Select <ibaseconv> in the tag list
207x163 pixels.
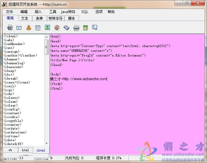tap(13, 67)
